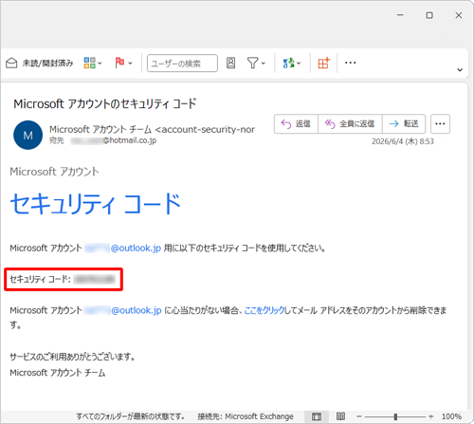The image size is (474, 424).
Task: Reply with the 返信 button
Action: [x=296, y=124]
